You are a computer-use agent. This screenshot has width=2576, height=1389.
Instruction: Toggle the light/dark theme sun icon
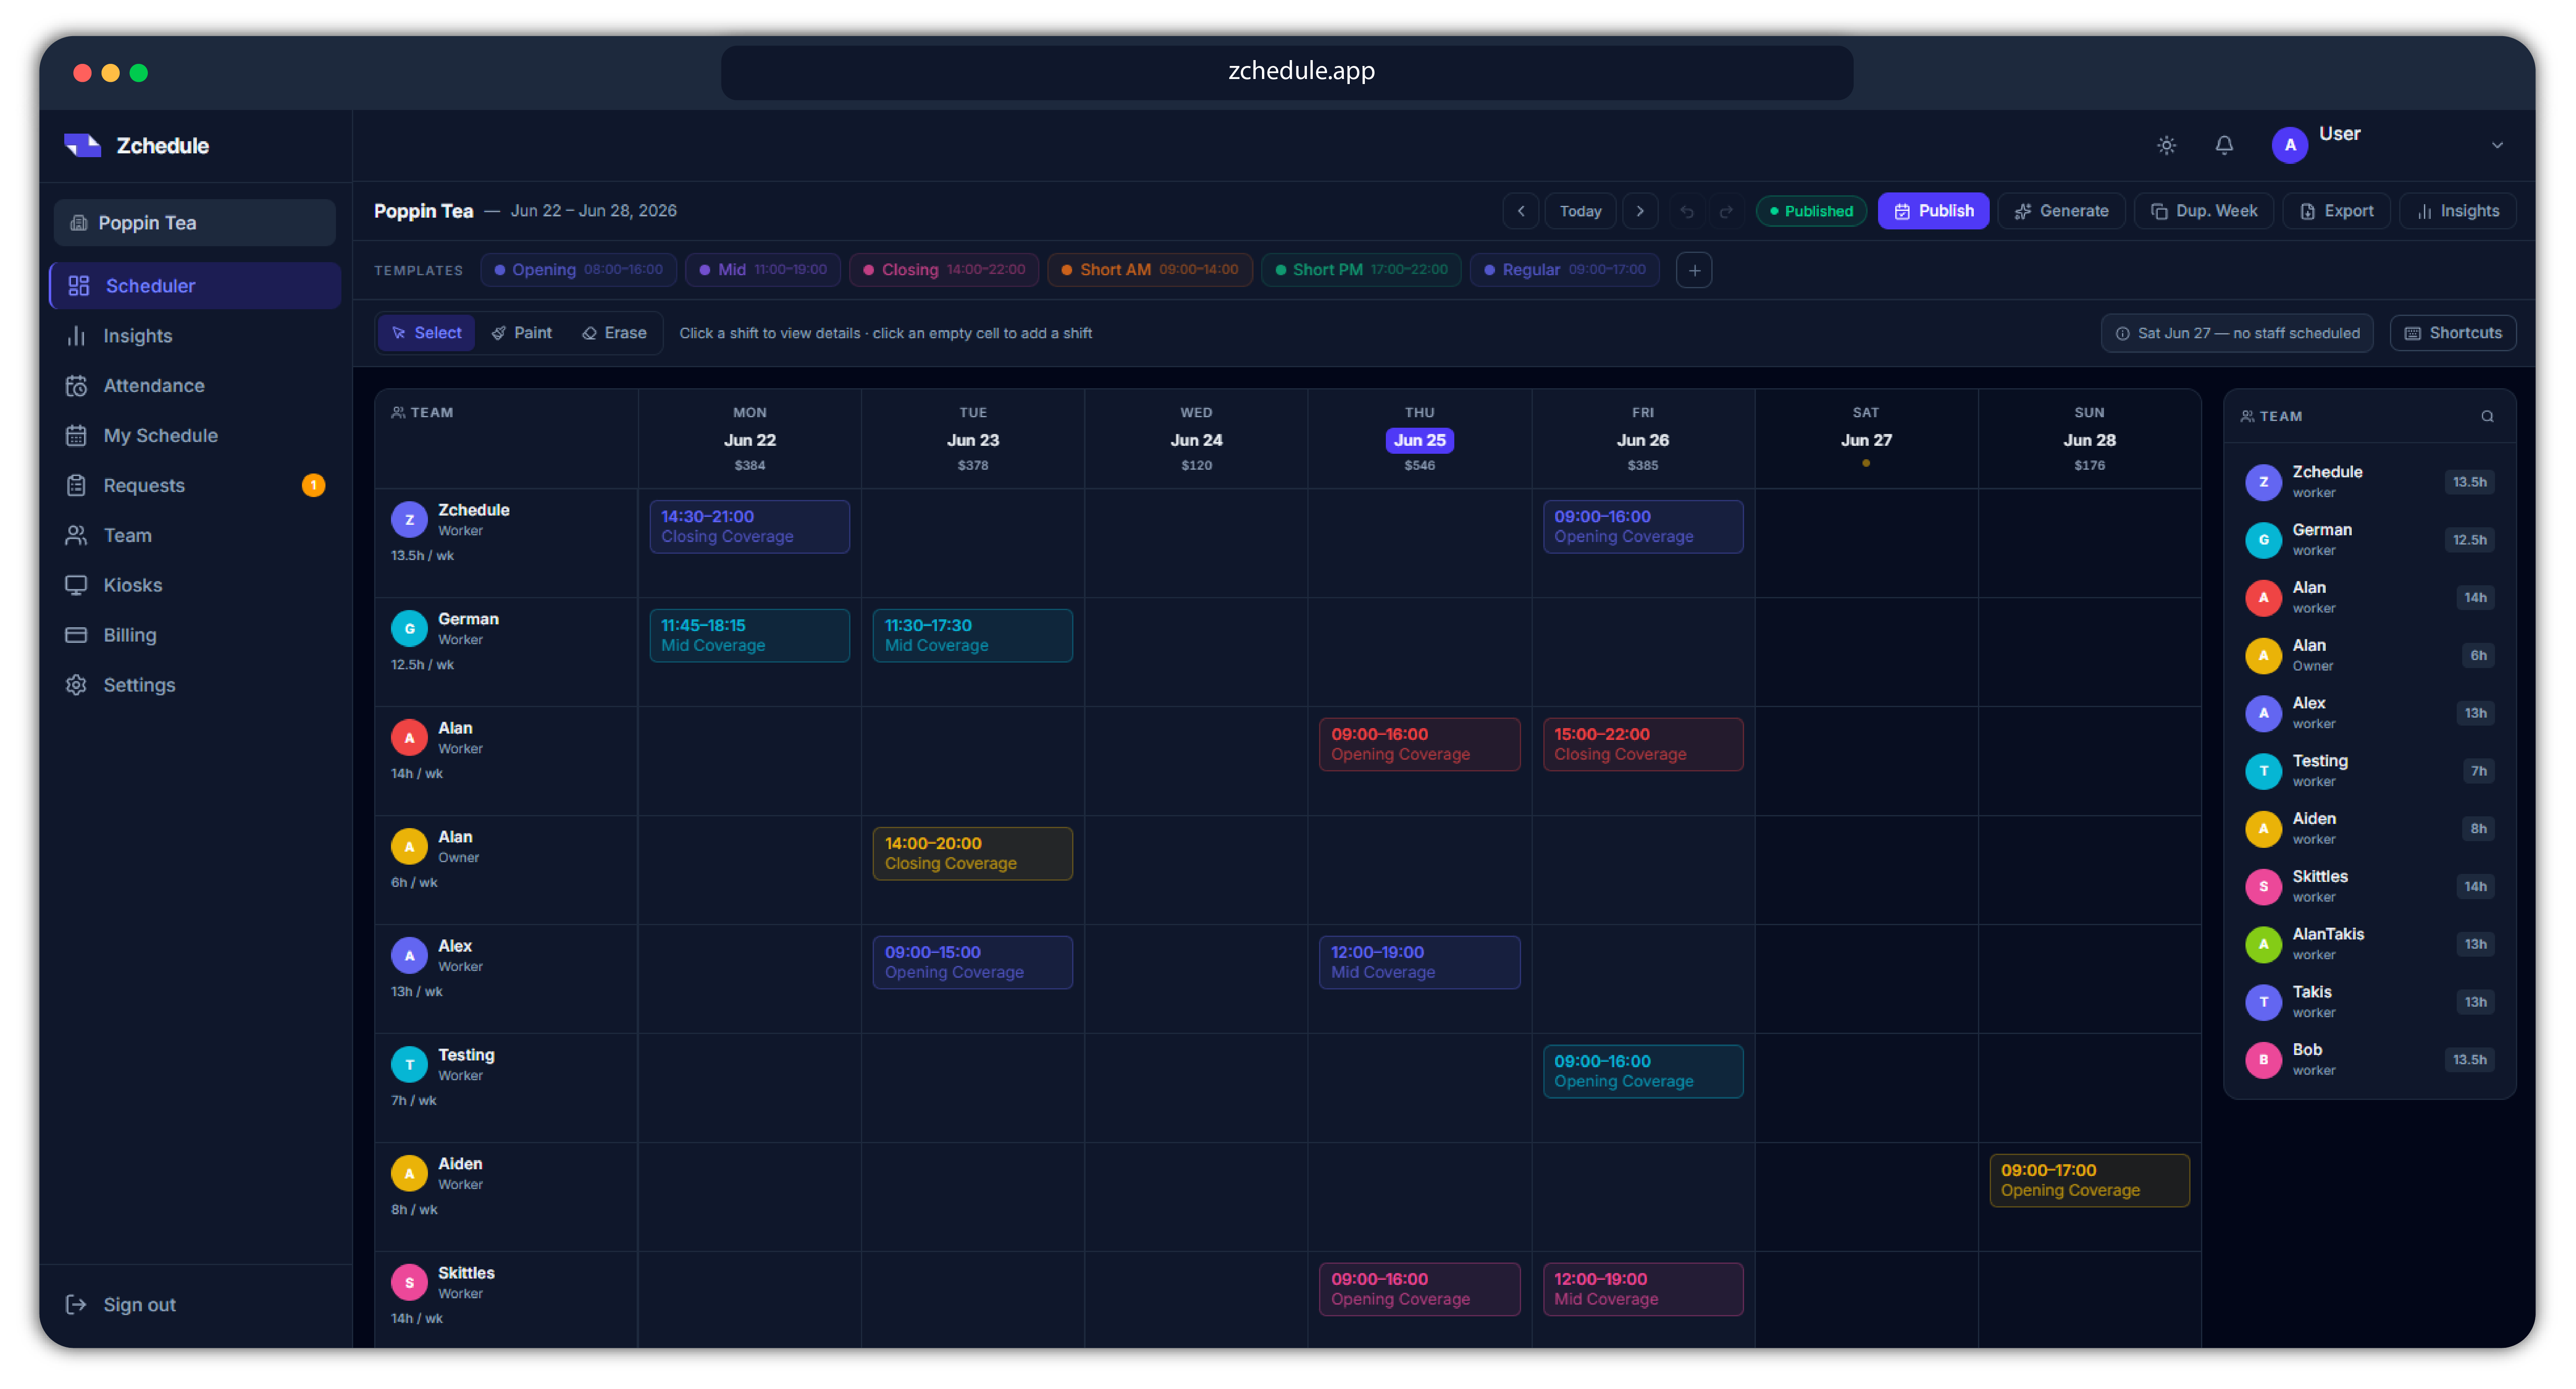tap(2166, 145)
